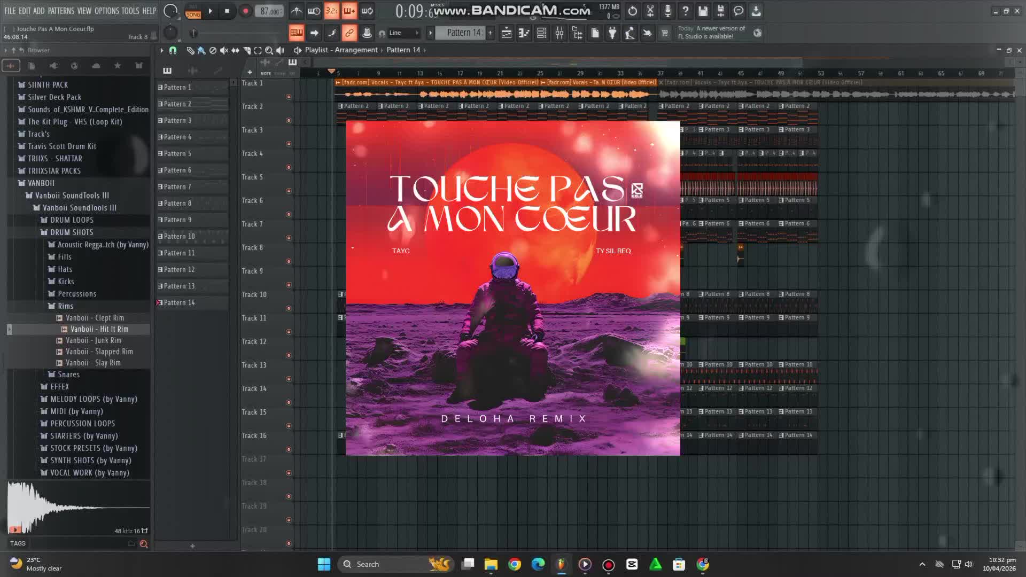This screenshot has height=577, width=1026.
Task: Select the Vanboii - Hit It Rim sample
Action: point(99,329)
